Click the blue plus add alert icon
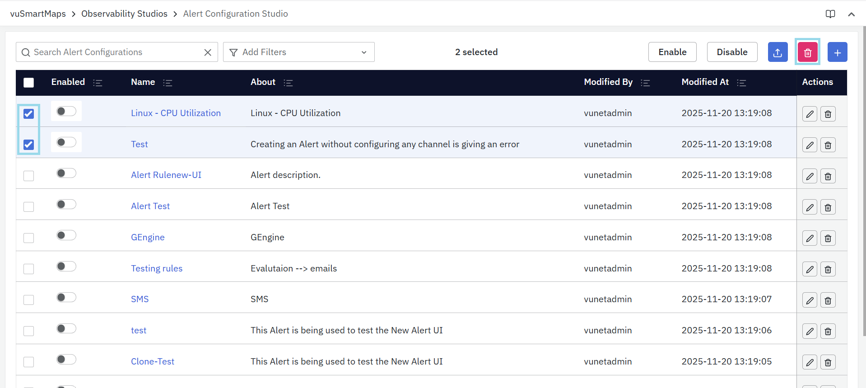 837,52
